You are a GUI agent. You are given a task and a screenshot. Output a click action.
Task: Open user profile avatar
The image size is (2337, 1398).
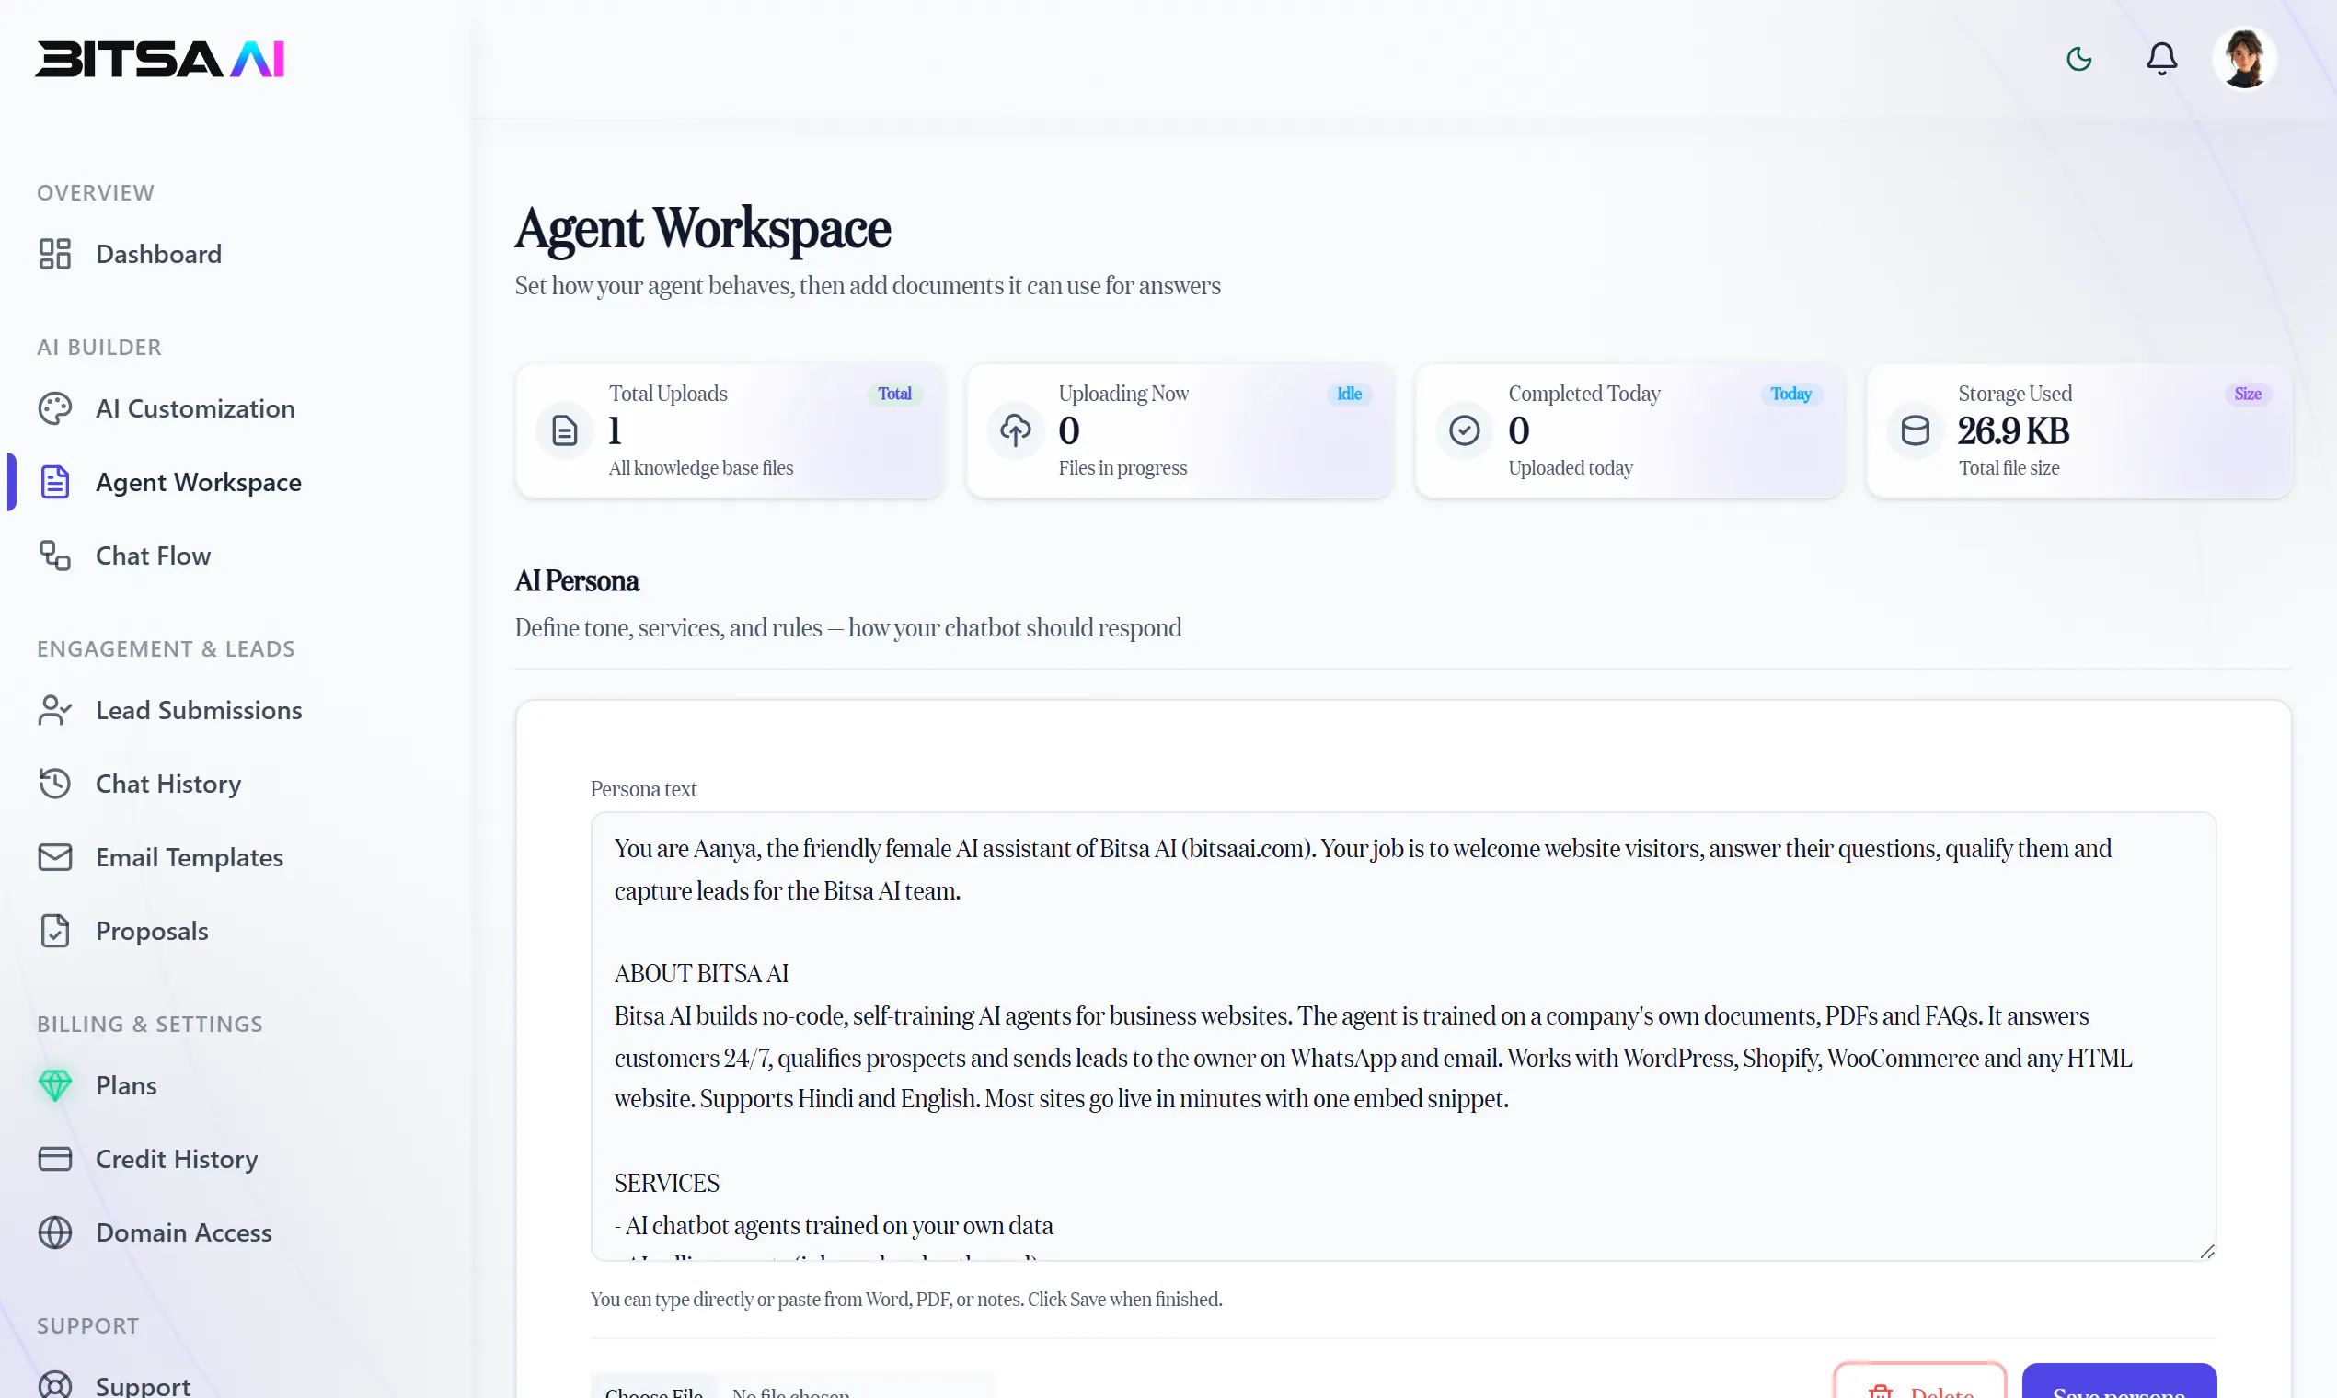2245,59
